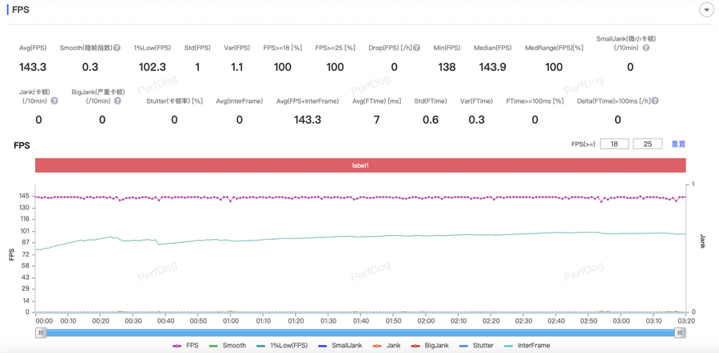This screenshot has height=353, width=719.
Task: Collapse the FPS panel with arrow button
Action: tap(706, 10)
